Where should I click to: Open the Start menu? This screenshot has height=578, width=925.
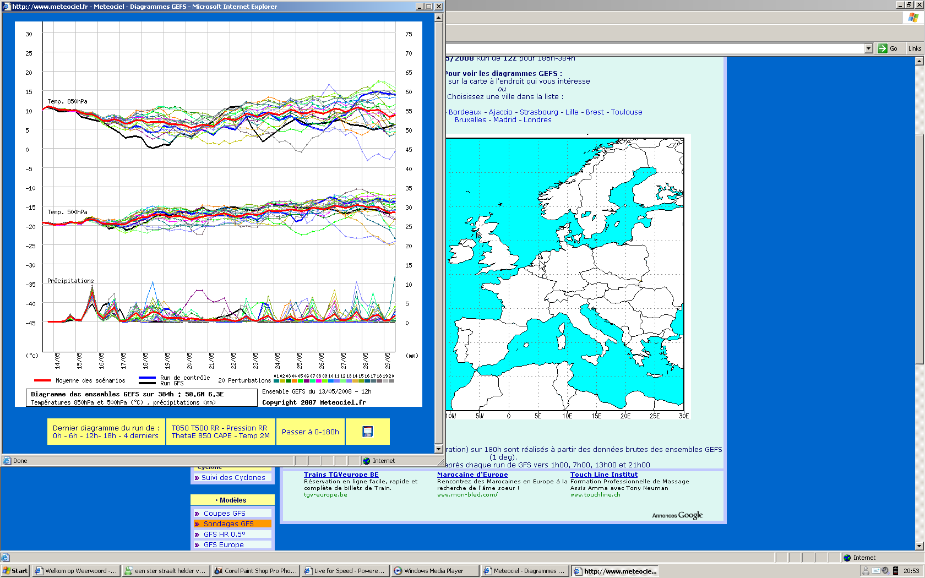15,571
